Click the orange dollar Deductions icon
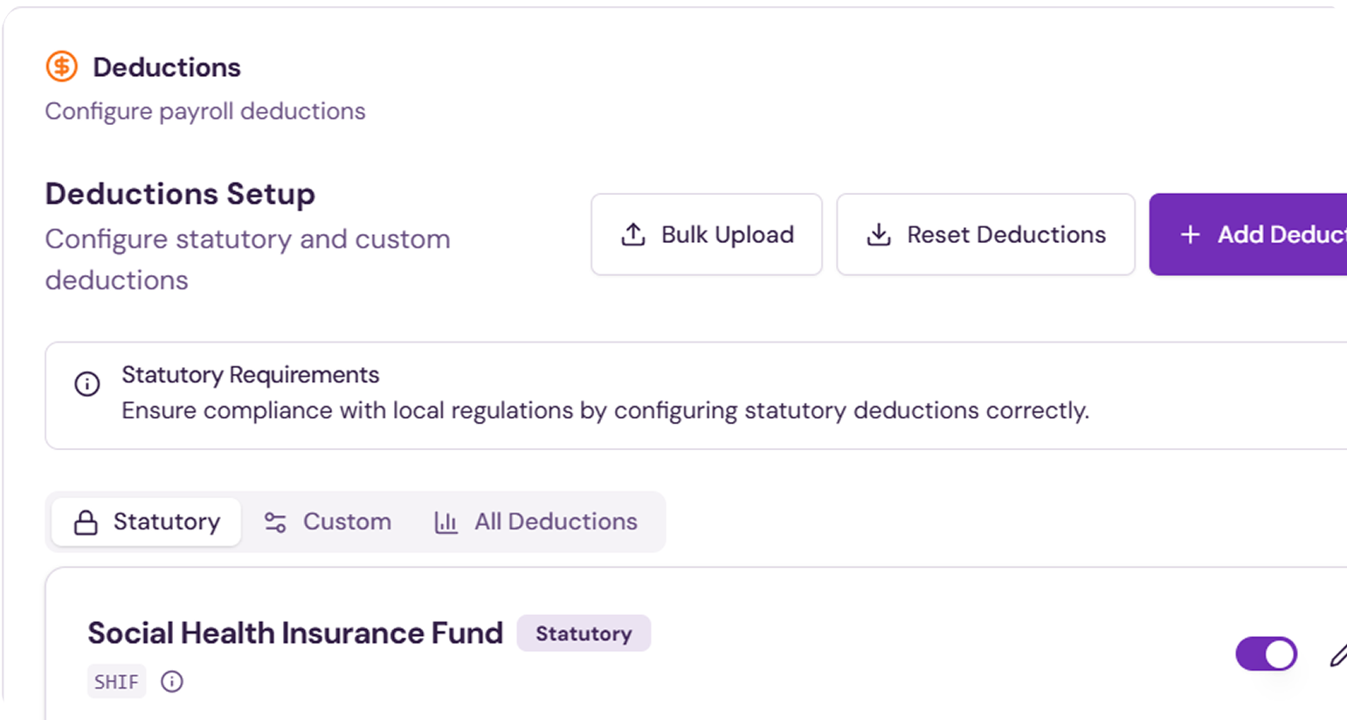Image resolution: width=1347 pixels, height=720 pixels. [x=62, y=66]
